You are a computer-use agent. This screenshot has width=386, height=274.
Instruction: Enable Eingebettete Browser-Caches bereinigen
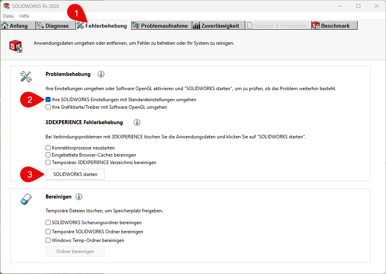tap(48, 155)
